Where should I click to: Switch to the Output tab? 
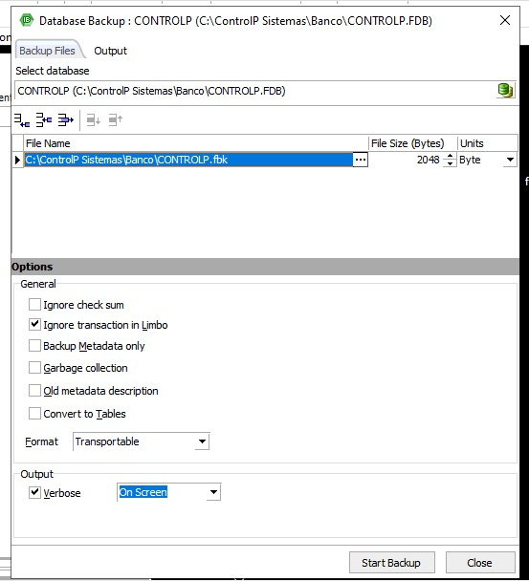[111, 51]
